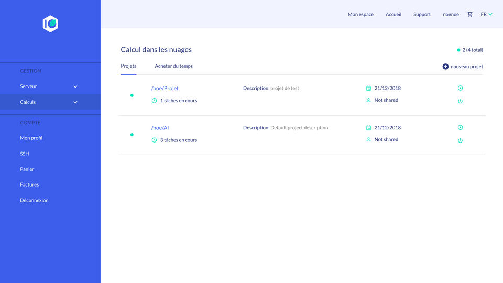This screenshot has width=503, height=283.
Task: Expand the Calculs menu chevron
Action: (75, 102)
